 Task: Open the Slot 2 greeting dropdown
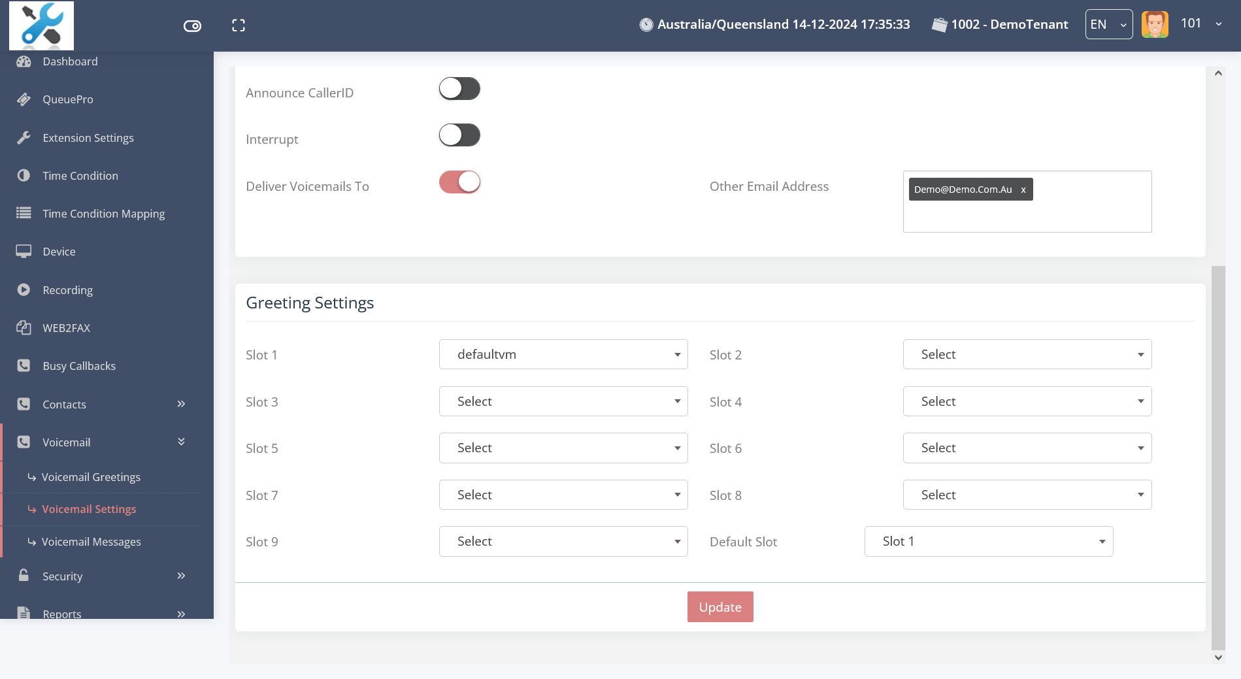coord(1027,354)
